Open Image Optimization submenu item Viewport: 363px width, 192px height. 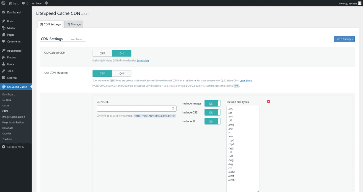coord(14,117)
